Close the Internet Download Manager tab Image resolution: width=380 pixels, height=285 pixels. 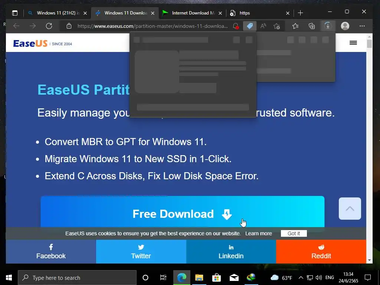(220, 13)
